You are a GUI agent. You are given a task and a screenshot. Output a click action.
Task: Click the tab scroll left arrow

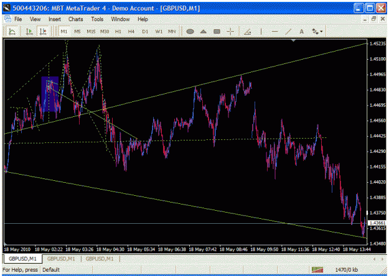pos(375,259)
